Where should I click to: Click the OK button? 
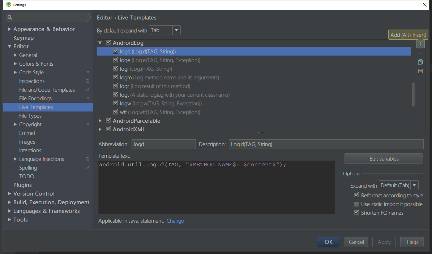[328, 242]
